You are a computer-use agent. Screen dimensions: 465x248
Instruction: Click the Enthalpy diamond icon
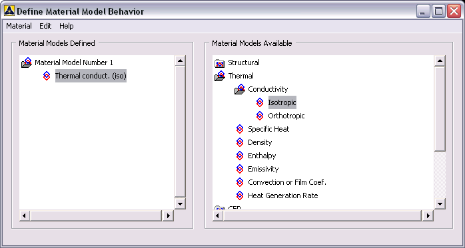tap(240, 156)
